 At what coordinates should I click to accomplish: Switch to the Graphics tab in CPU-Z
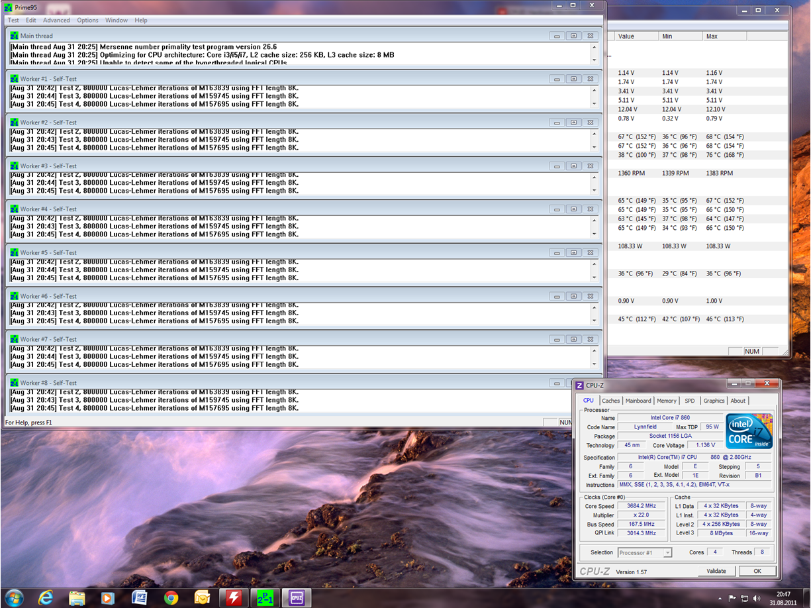(714, 401)
